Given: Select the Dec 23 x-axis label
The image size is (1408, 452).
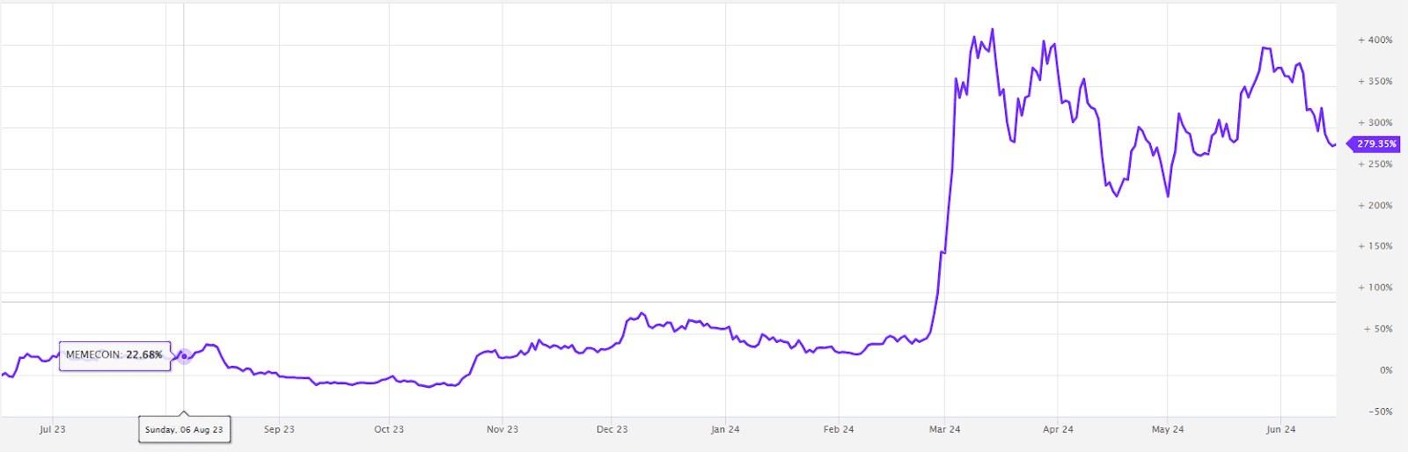Looking at the screenshot, I should (x=612, y=429).
